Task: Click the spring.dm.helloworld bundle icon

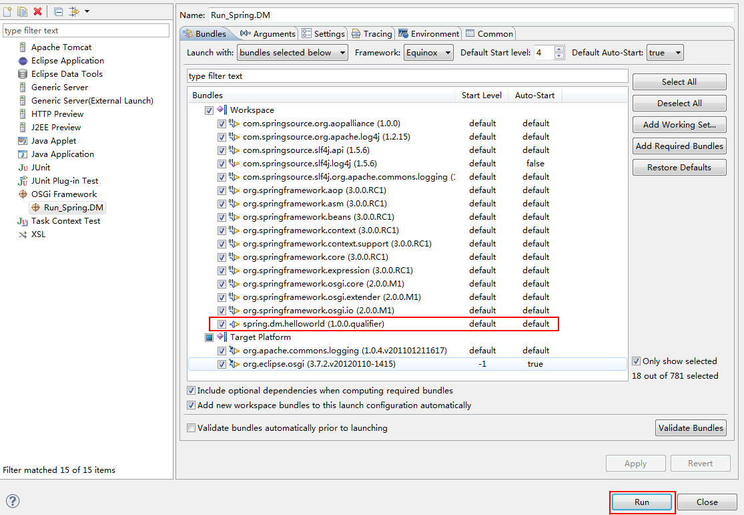Action: (x=234, y=324)
